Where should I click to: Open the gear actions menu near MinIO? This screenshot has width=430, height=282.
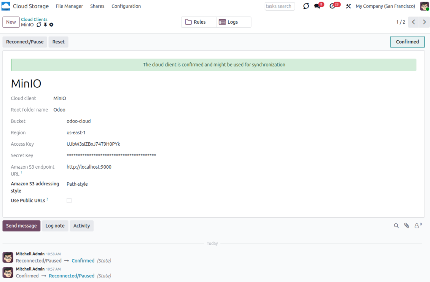click(x=51, y=25)
